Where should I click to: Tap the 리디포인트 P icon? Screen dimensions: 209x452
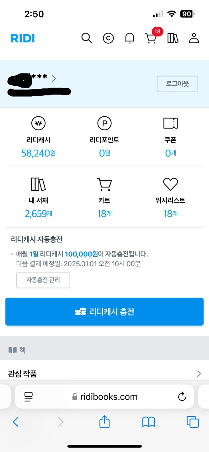click(104, 124)
